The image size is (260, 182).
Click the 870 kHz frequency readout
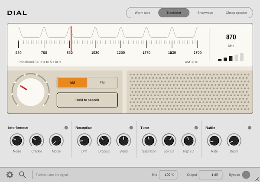[x=231, y=37]
